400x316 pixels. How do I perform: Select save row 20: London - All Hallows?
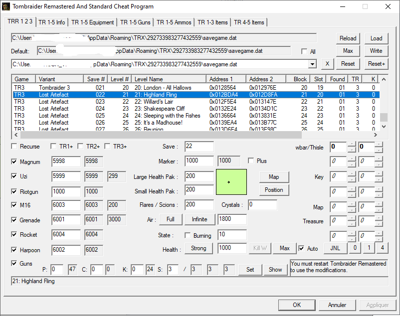[x=196, y=88]
